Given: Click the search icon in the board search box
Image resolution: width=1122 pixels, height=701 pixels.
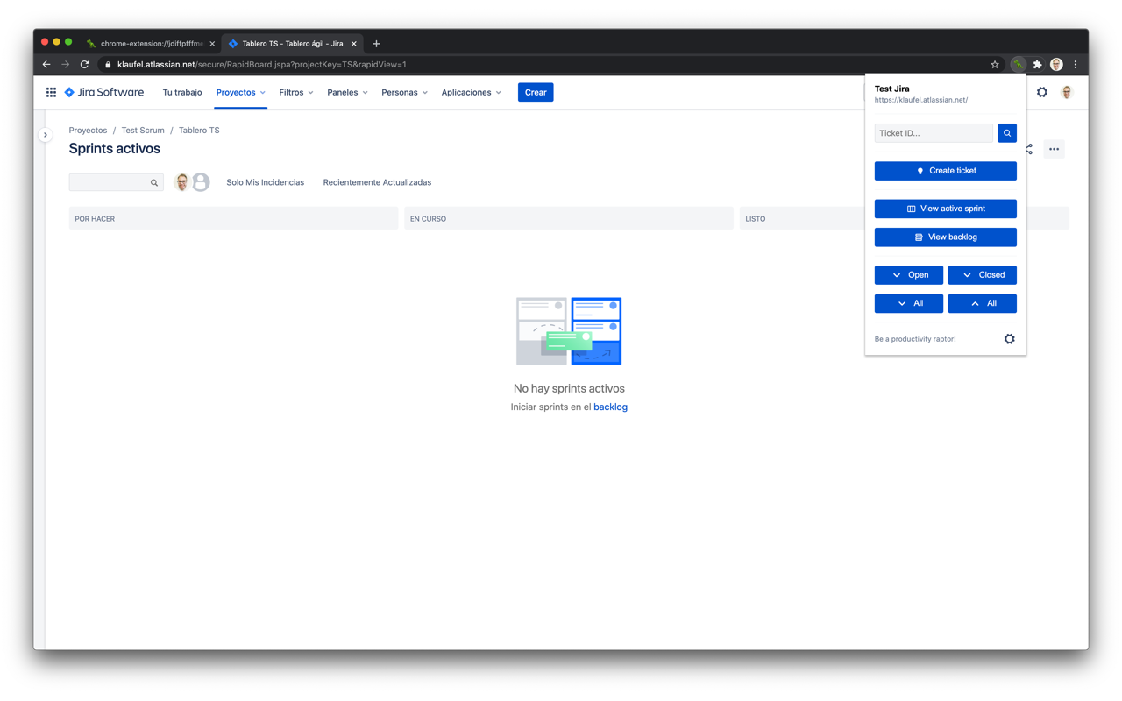Looking at the screenshot, I should (x=154, y=183).
